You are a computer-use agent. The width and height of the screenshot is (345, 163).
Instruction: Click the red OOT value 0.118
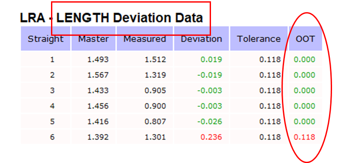pos(304,137)
